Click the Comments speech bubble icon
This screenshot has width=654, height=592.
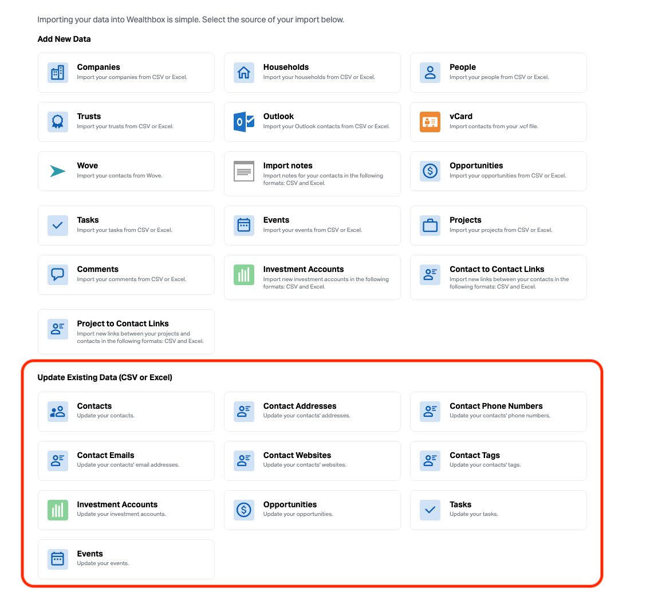pyautogui.click(x=57, y=275)
